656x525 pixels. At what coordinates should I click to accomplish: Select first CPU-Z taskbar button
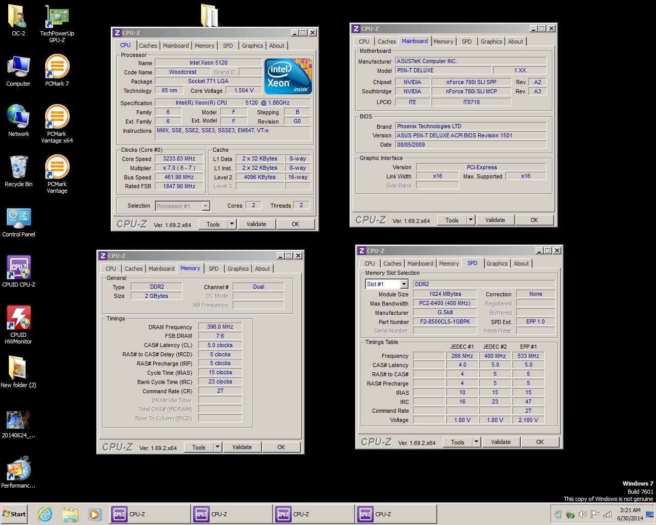150,514
